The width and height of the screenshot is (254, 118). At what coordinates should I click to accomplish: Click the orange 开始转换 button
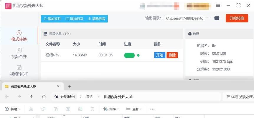237,18
